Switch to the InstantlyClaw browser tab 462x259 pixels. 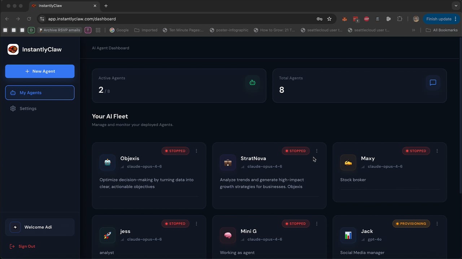64,6
